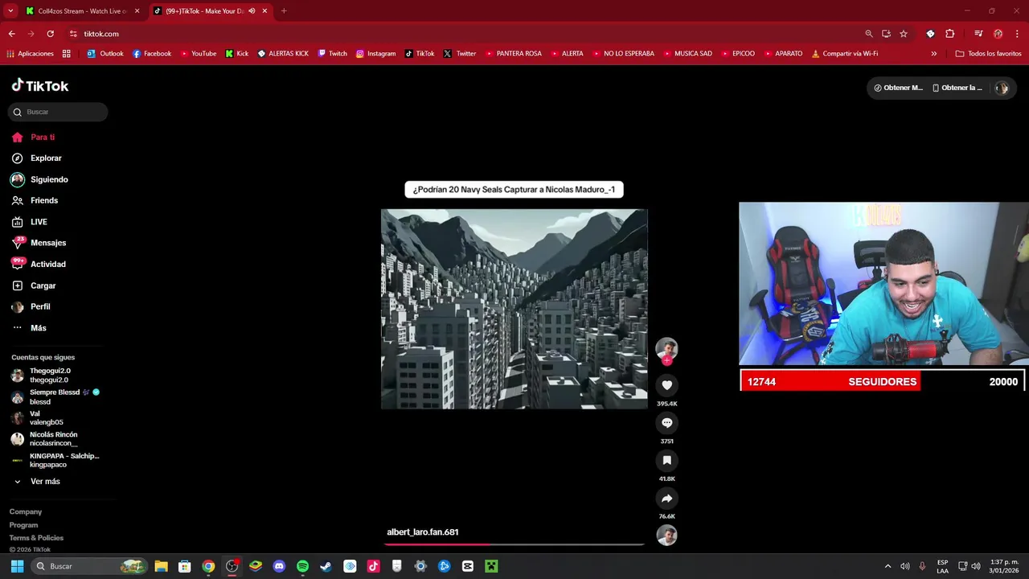1029x579 pixels.
Task: Open the Windows Start menu
Action: [x=17, y=566]
